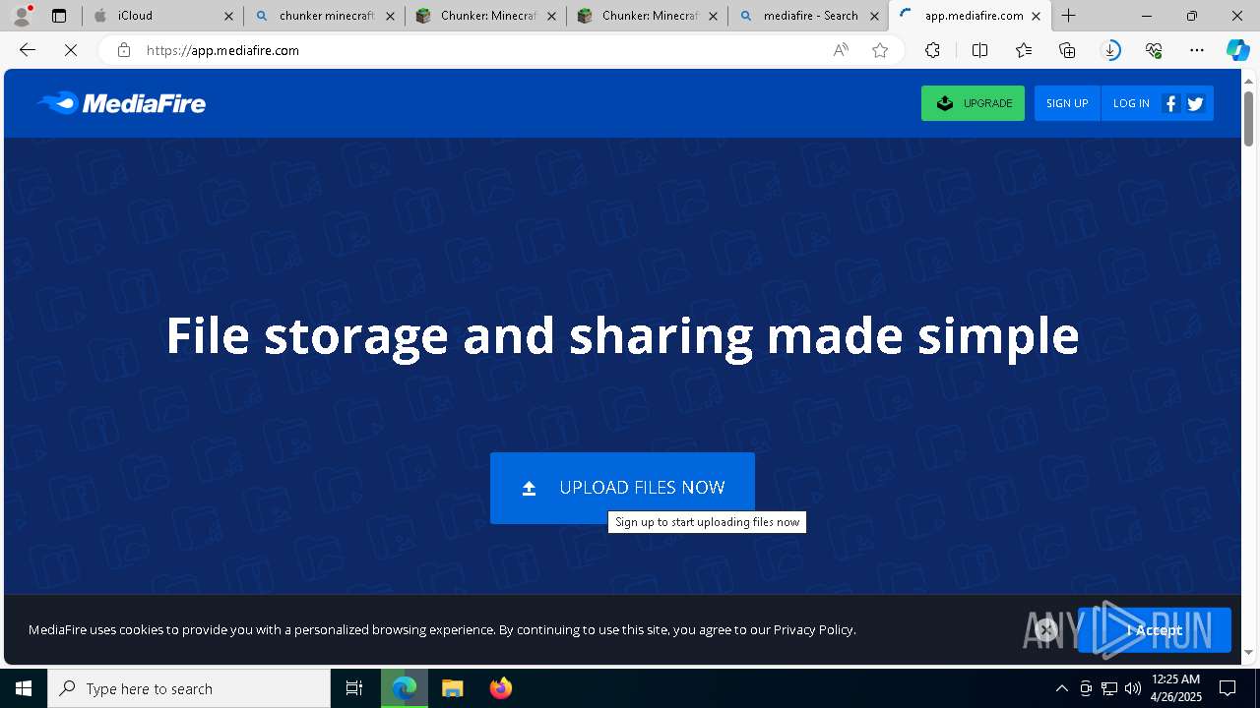Screen dimensions: 1260x708
Task: View site information lock icon
Action: [x=123, y=50]
